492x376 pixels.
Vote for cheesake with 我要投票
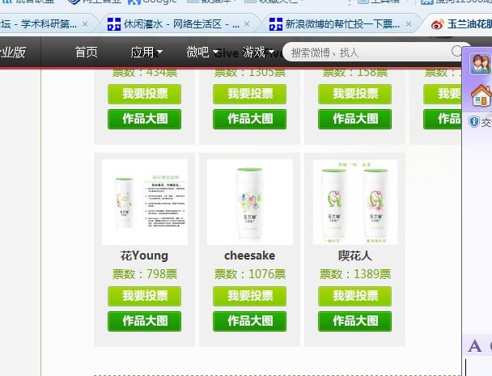pyautogui.click(x=249, y=296)
